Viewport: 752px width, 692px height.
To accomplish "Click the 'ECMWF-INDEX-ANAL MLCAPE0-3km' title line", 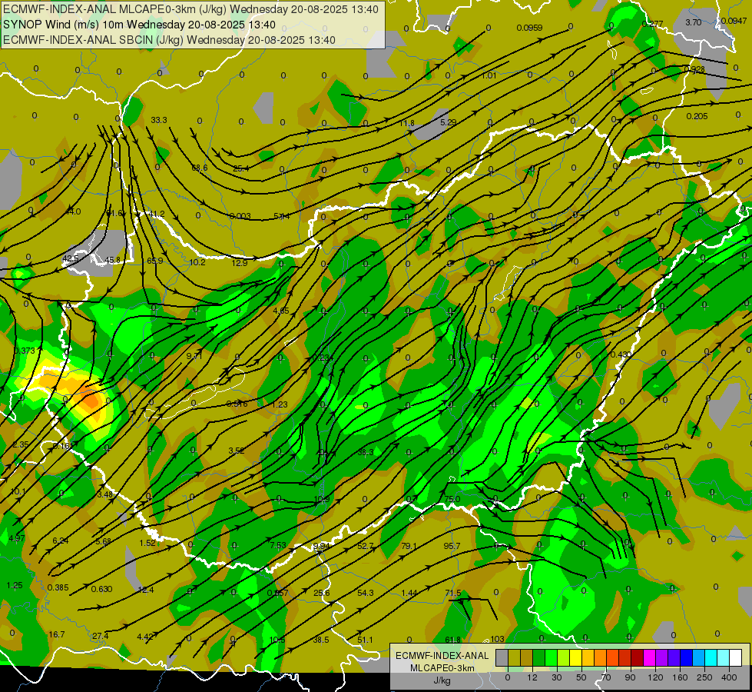I will 190,9.
